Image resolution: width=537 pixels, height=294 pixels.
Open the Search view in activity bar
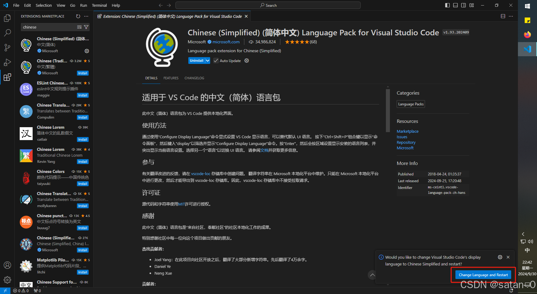pos(7,33)
